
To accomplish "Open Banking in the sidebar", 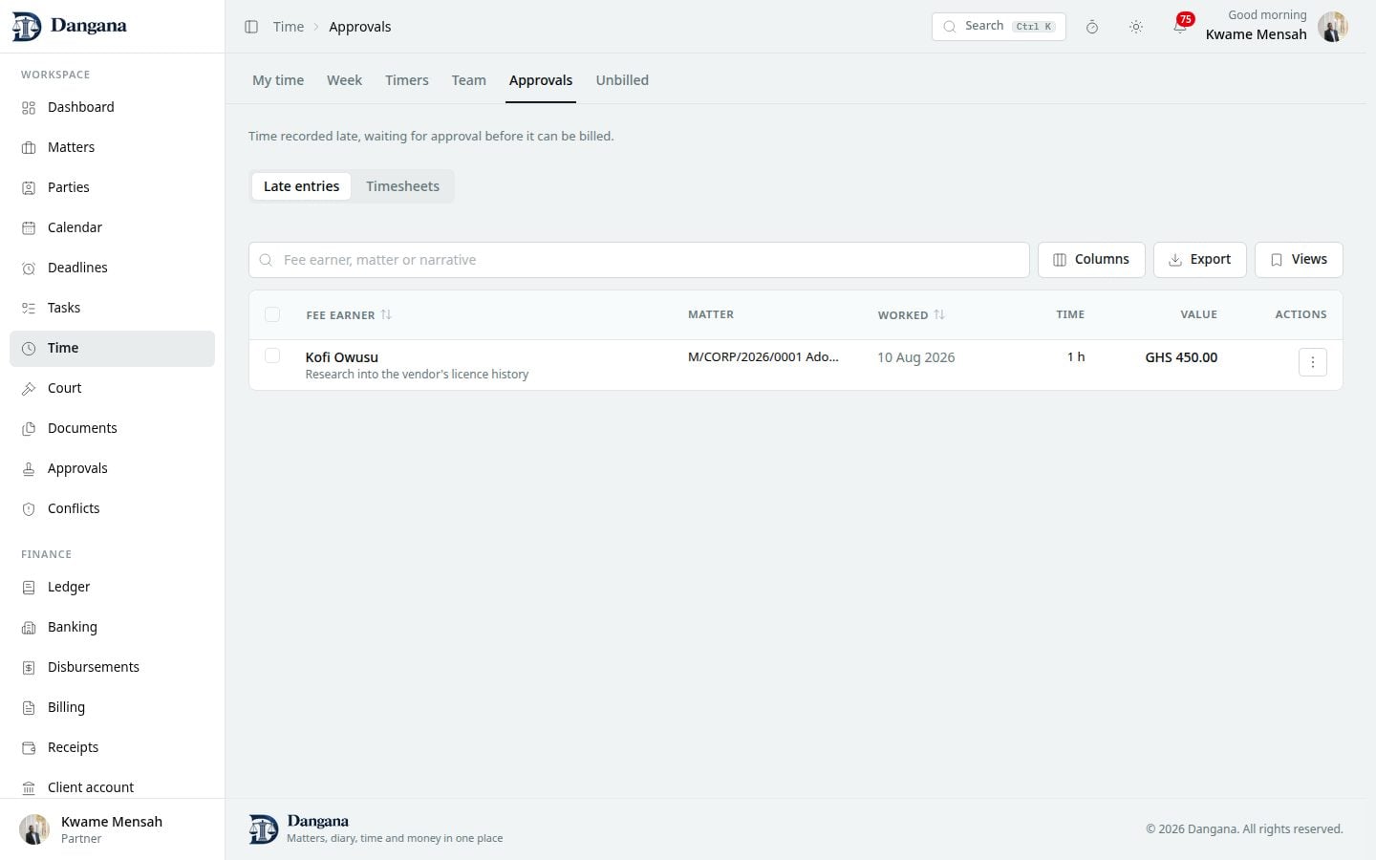I will coord(112,627).
